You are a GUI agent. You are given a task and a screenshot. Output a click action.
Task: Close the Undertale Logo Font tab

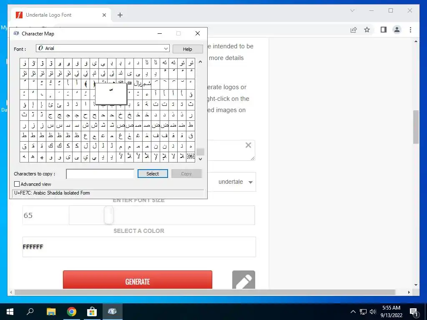[104, 15]
